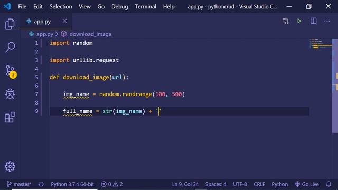
Task: Open the Manage gear icon
Action: [10, 167]
